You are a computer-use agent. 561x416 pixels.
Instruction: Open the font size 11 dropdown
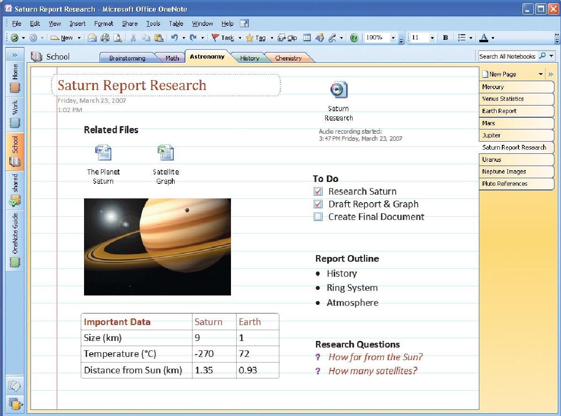pos(432,38)
